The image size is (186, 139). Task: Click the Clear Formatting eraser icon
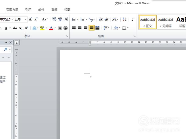click(54, 19)
